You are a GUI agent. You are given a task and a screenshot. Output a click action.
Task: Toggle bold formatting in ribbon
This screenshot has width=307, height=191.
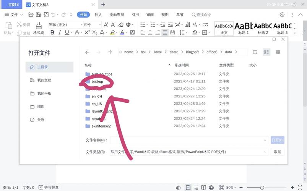52,32
